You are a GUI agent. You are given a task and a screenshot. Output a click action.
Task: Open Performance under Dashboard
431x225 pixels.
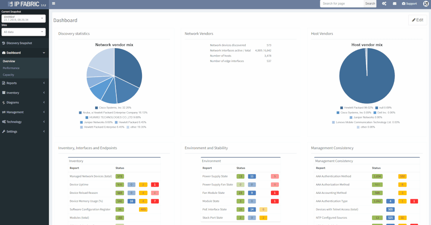click(11, 68)
